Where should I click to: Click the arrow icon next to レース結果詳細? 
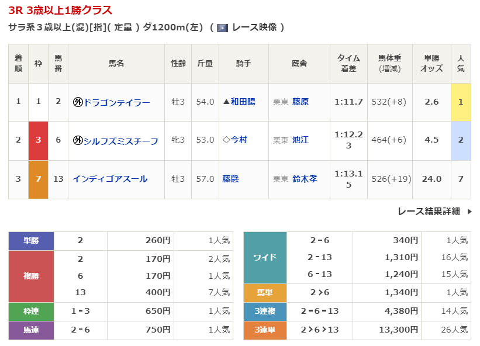[469, 212]
